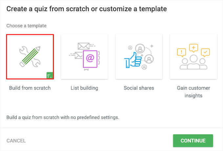Click the "Social shares" template label
Viewport: 223px width, 151px height.
pyautogui.click(x=139, y=88)
